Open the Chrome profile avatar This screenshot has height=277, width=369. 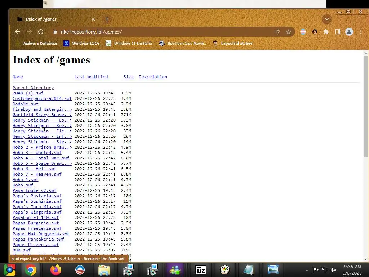349,32
